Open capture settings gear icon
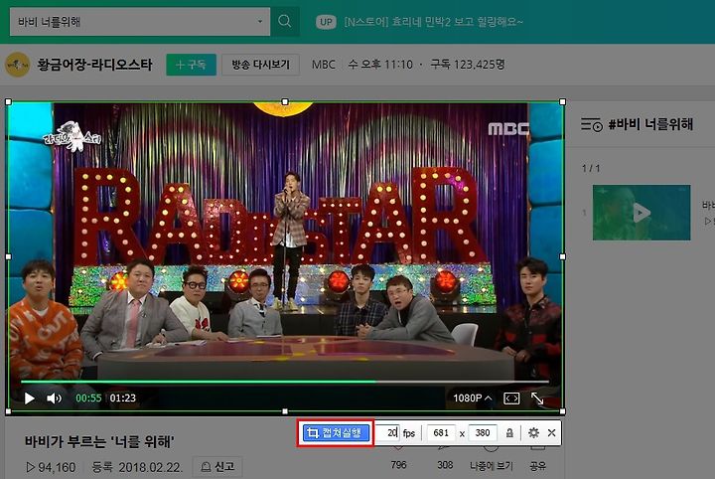Viewport: 715px width, 479px height. coord(533,432)
